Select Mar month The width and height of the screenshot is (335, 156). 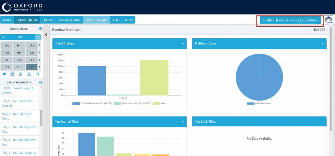point(32,45)
